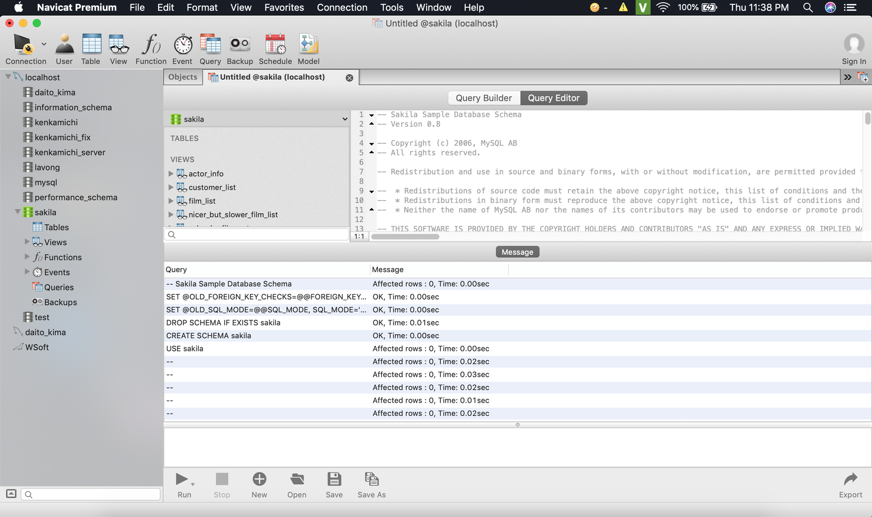Click the Backup toolbar icon

[x=239, y=50]
